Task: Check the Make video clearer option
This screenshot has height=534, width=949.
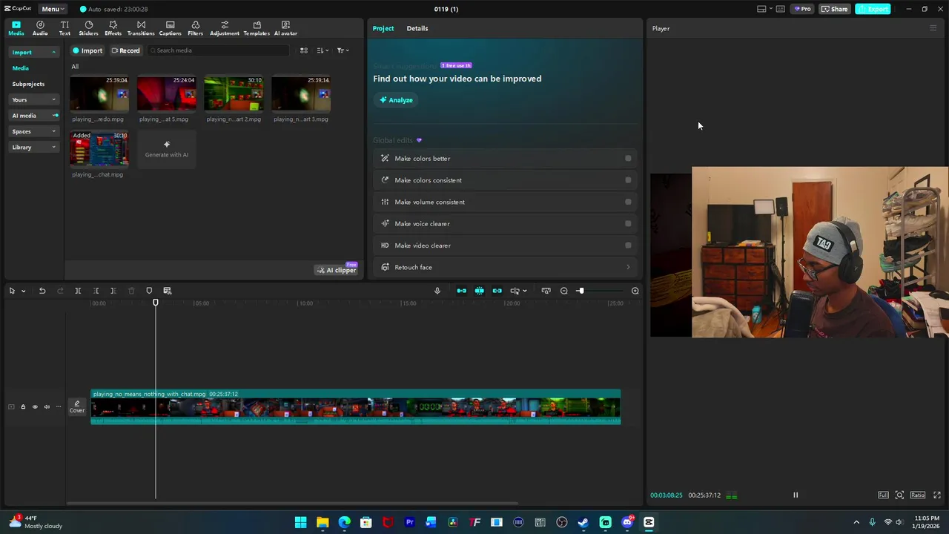Action: [628, 245]
